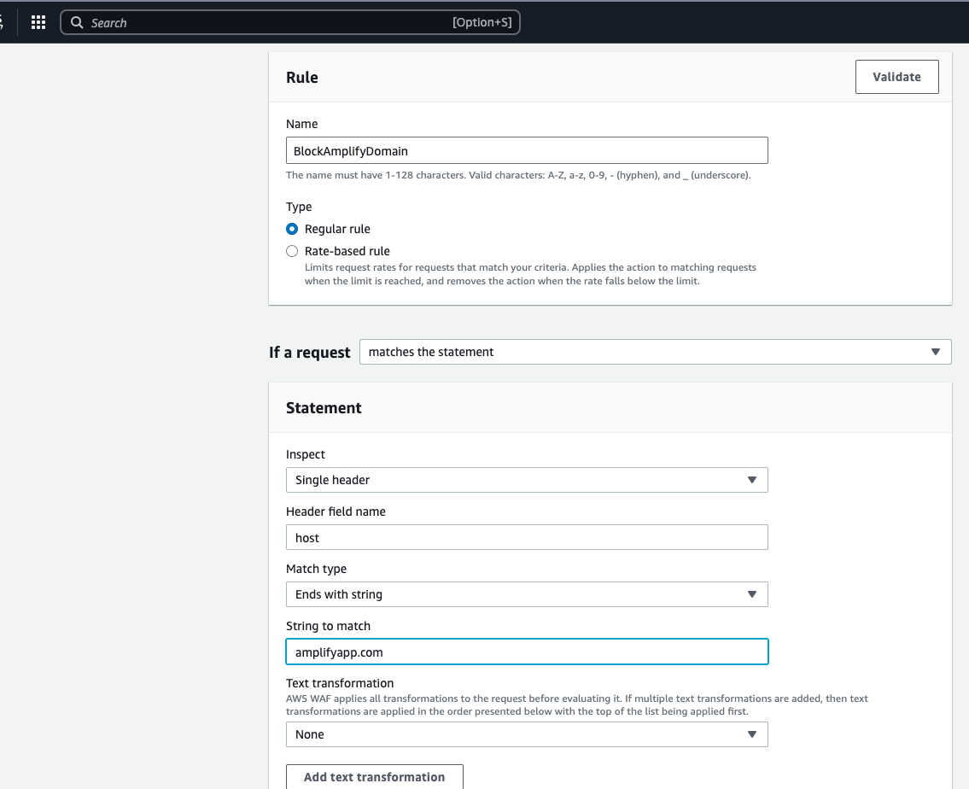Open the AWS services grid menu icon
This screenshot has width=969, height=789.
(x=38, y=22)
